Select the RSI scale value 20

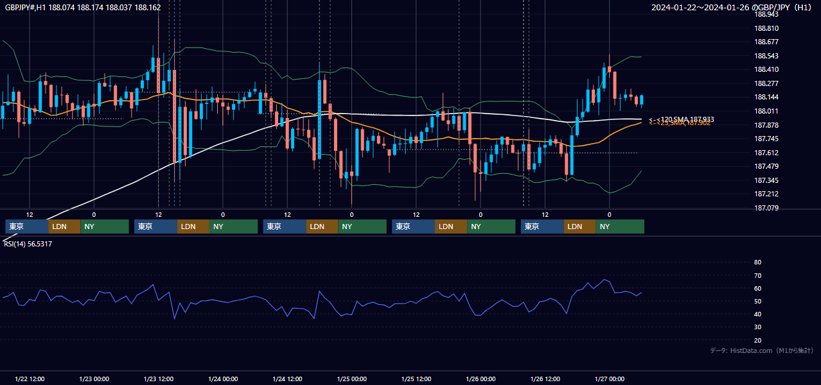[x=758, y=340]
